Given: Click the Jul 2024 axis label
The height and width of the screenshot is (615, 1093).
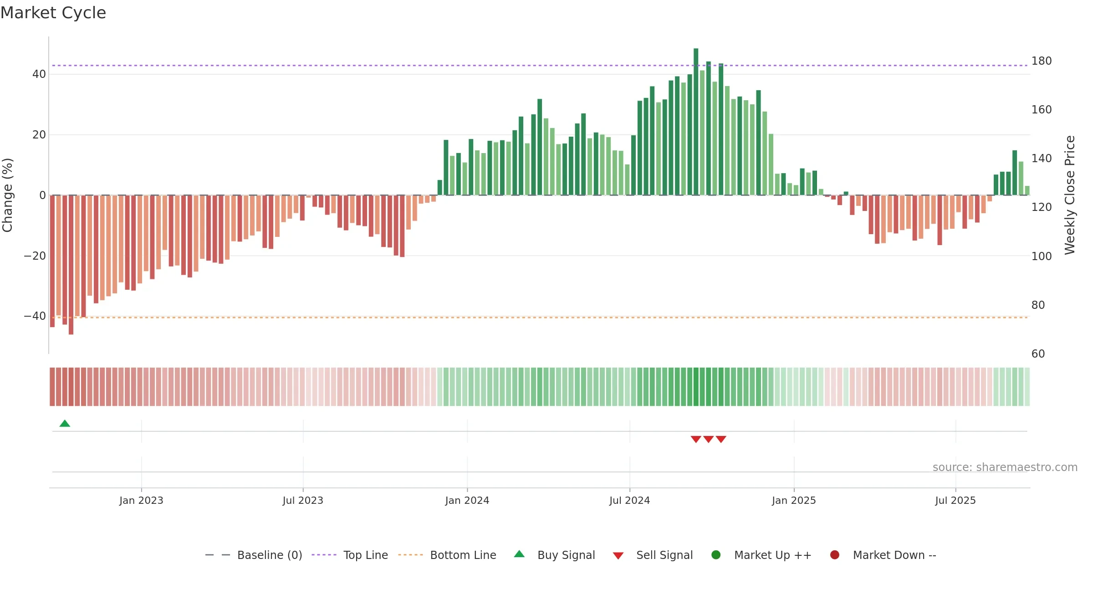Looking at the screenshot, I should coord(630,501).
